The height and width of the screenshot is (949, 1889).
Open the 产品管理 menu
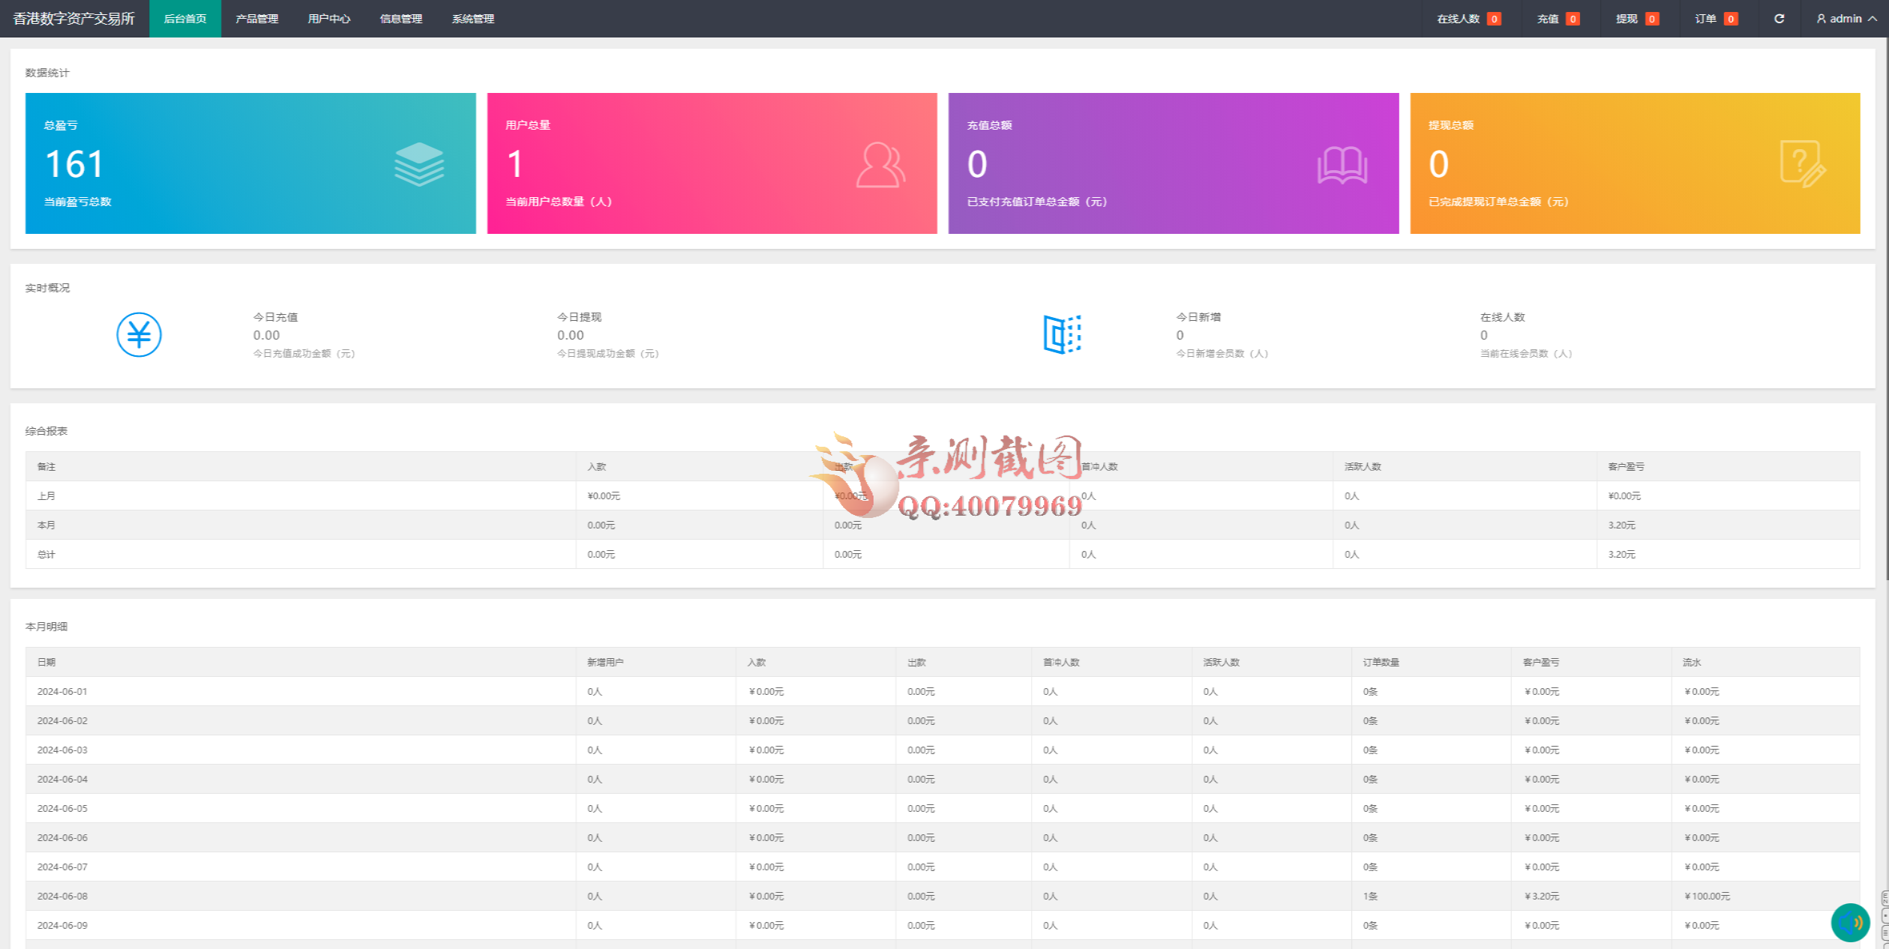point(257,19)
